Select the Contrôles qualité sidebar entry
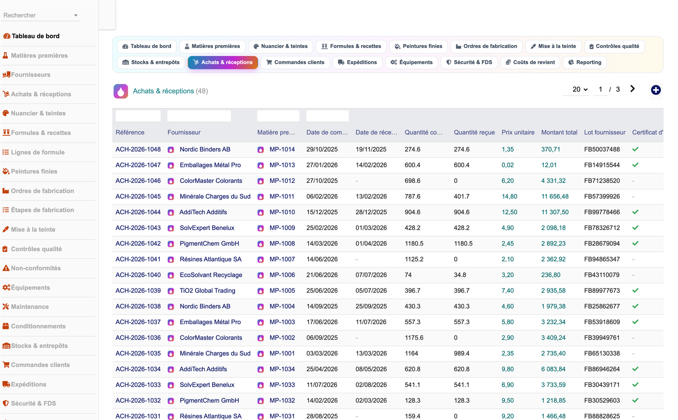The height and width of the screenshot is (420, 678). (x=36, y=249)
